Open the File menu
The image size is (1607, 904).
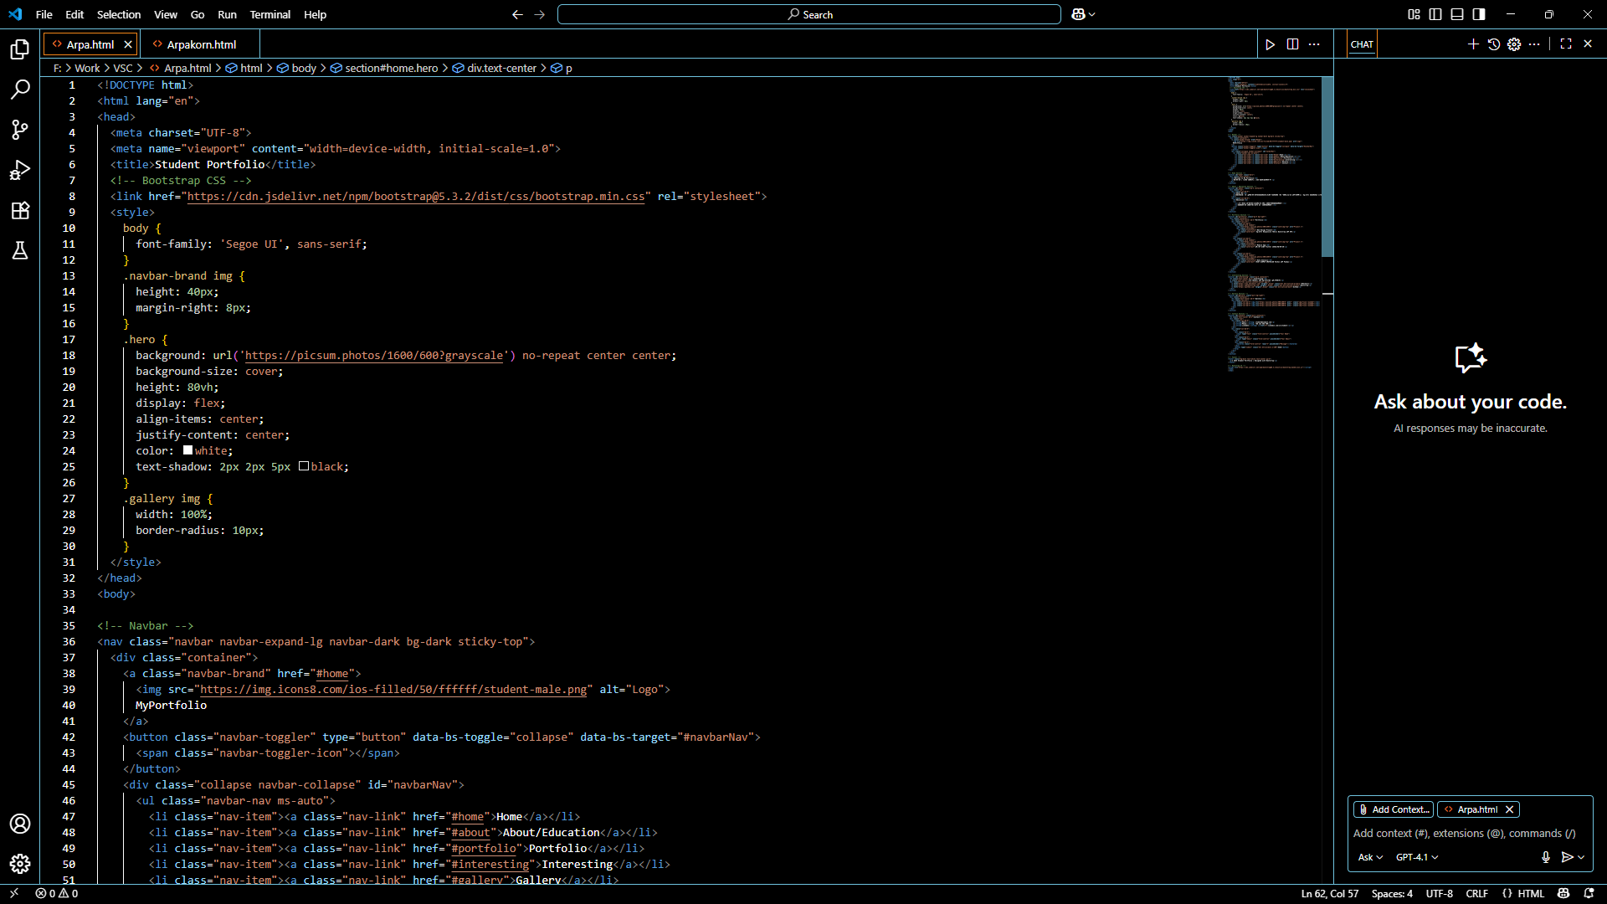pyautogui.click(x=44, y=14)
